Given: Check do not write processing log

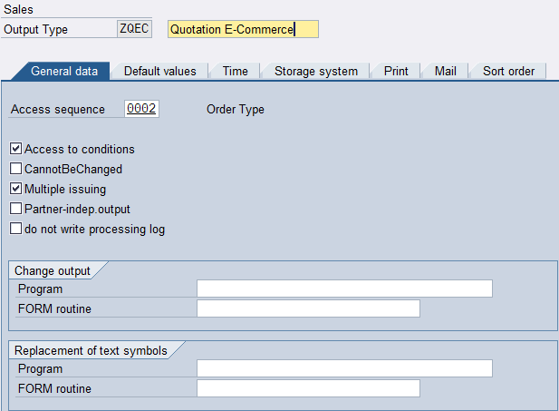Looking at the screenshot, I should click(16, 229).
